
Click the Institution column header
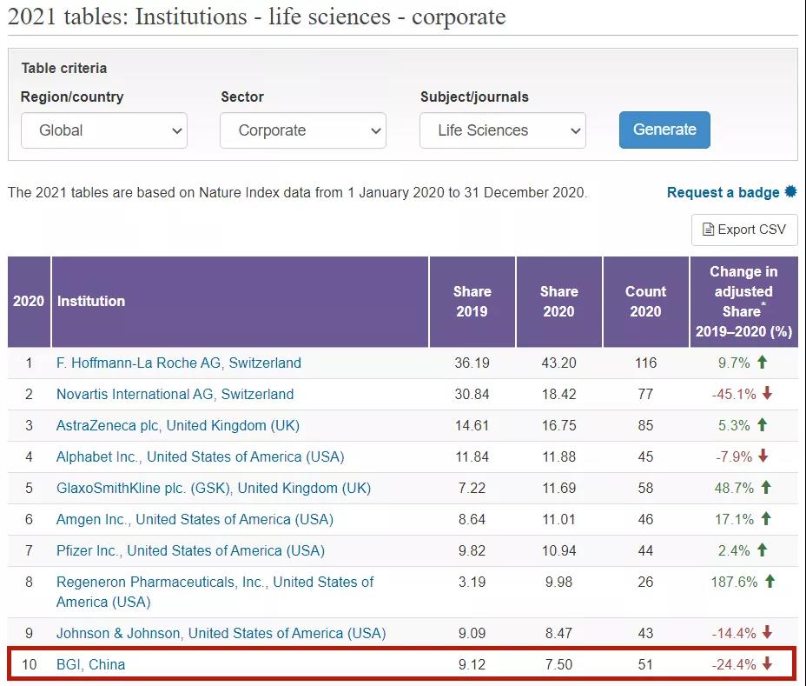point(240,302)
